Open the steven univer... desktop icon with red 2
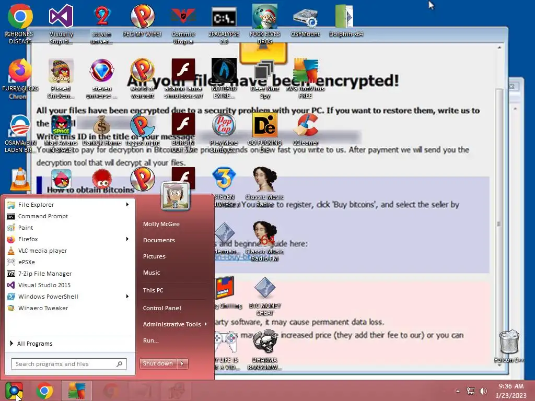 [x=102, y=24]
